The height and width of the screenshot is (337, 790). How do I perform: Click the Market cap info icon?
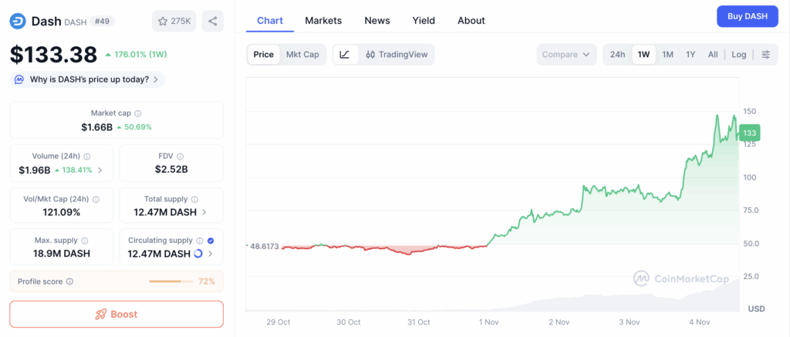click(138, 113)
